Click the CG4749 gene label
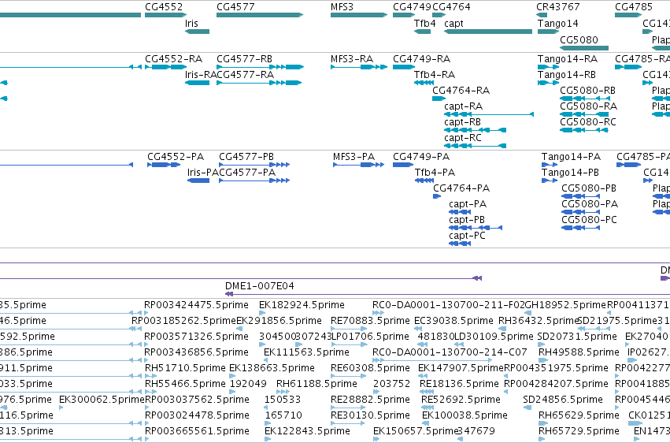This screenshot has height=443, width=670. [412, 7]
